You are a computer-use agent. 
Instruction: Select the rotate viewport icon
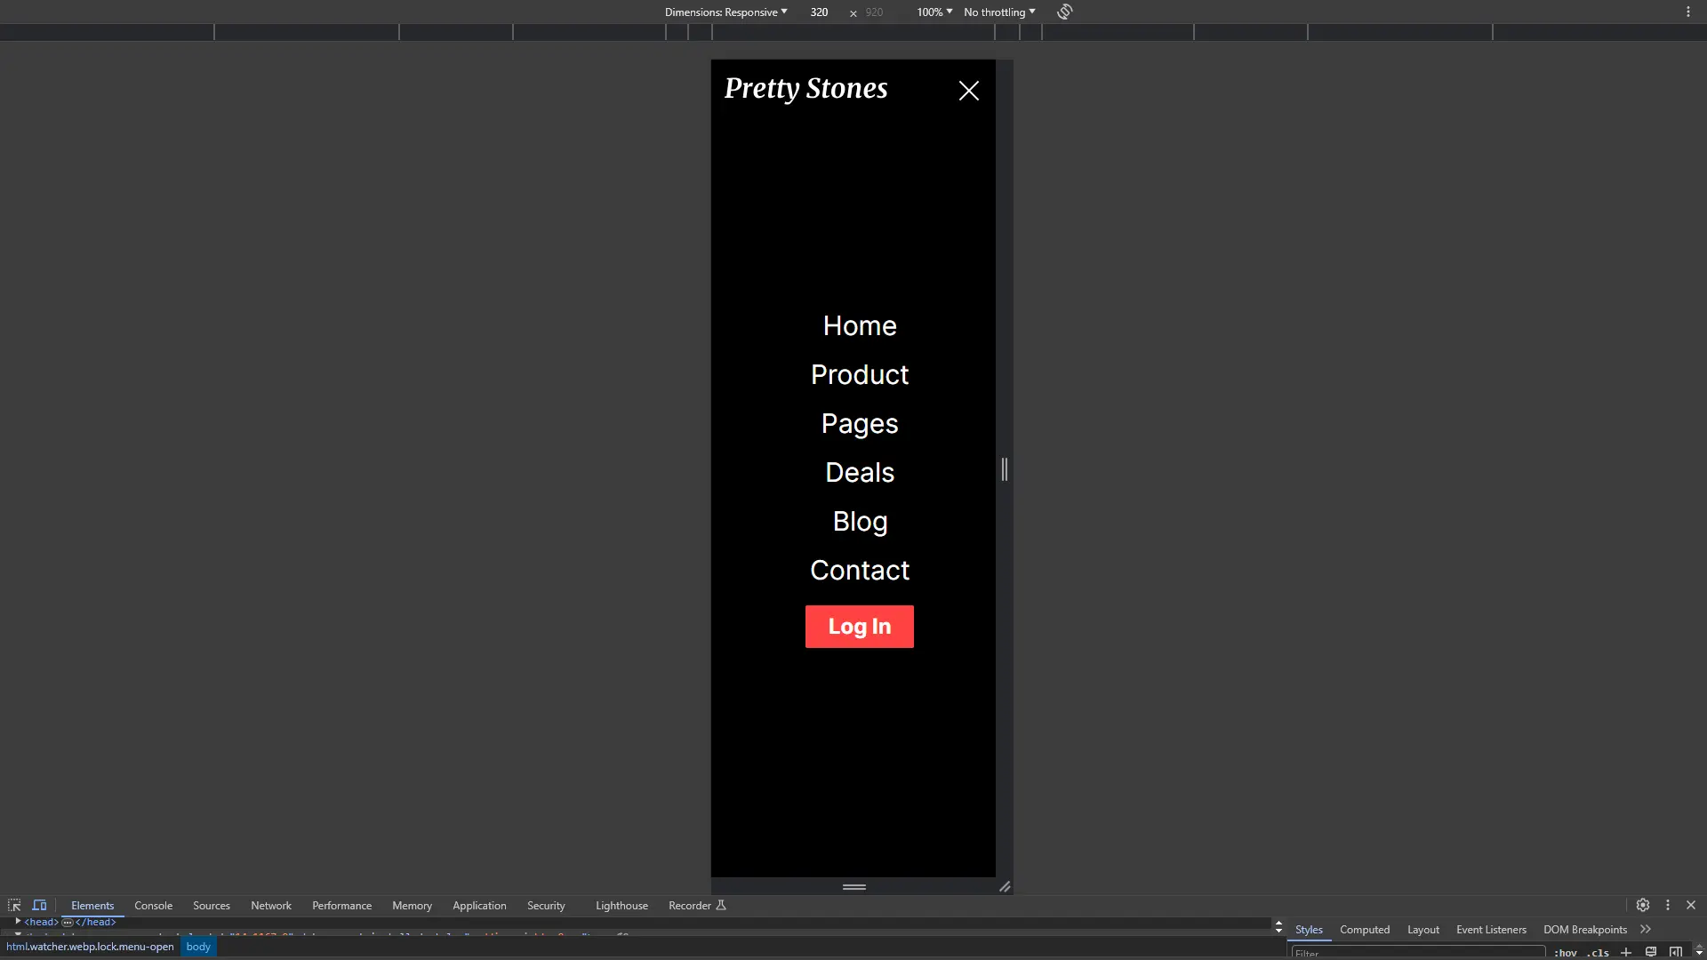tap(1064, 12)
